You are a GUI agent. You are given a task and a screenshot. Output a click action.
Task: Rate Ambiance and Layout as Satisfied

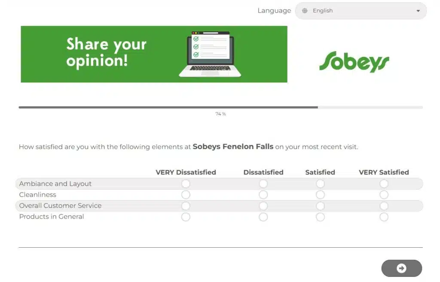[x=320, y=184]
